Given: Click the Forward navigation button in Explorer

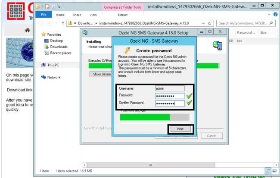Looking at the screenshot, I should click(50, 23).
